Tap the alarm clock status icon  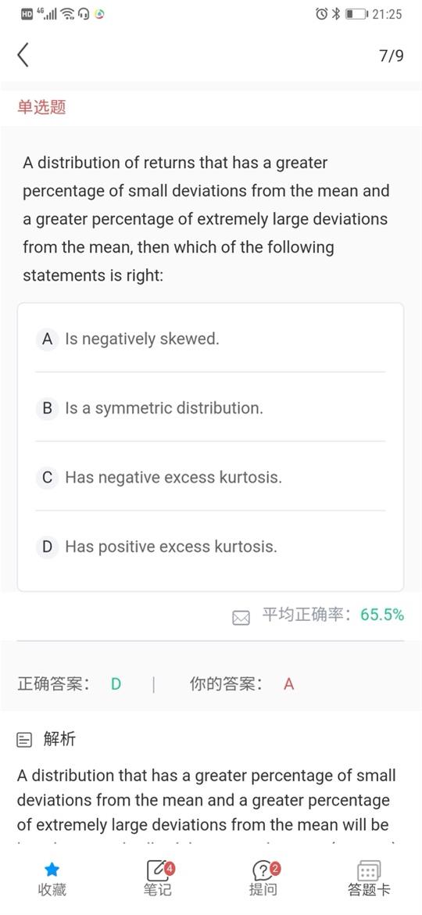point(321,14)
